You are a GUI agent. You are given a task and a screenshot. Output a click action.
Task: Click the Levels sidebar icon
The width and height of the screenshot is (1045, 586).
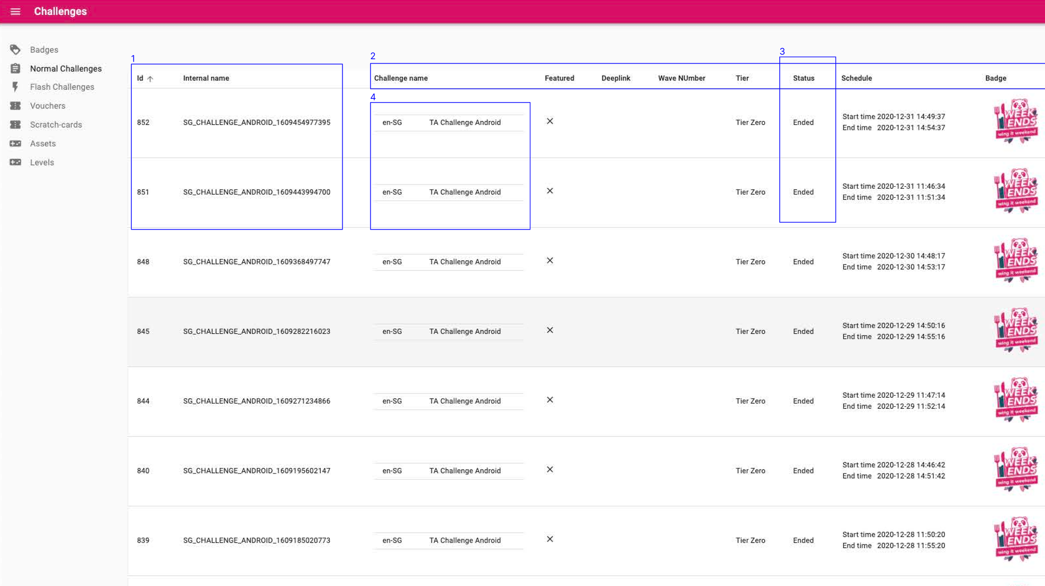tap(15, 162)
